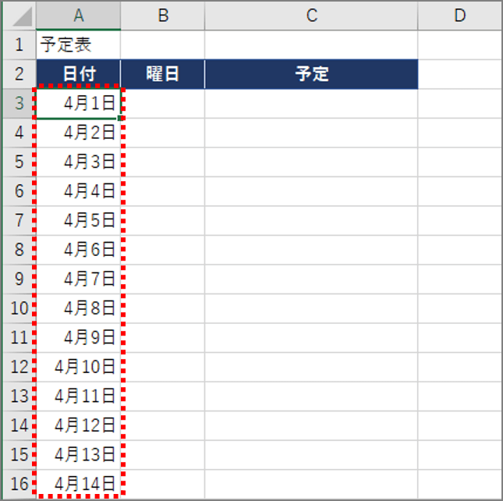Select the cell with 4月6日
The width and height of the screenshot is (503, 501).
[79, 250]
